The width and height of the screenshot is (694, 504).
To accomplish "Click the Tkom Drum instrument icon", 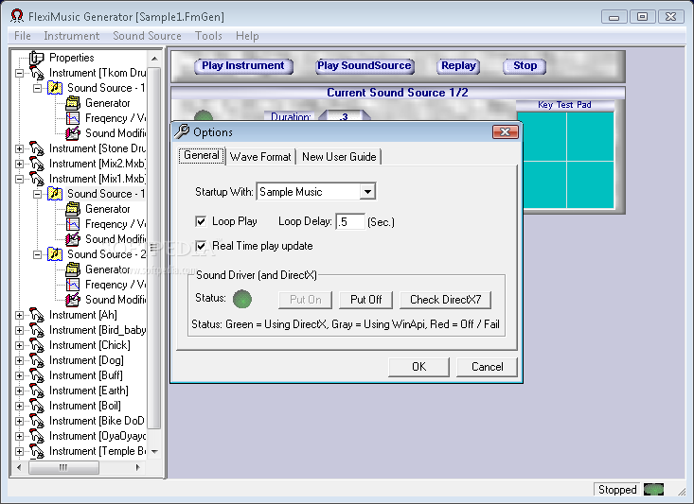I will pyautogui.click(x=37, y=73).
